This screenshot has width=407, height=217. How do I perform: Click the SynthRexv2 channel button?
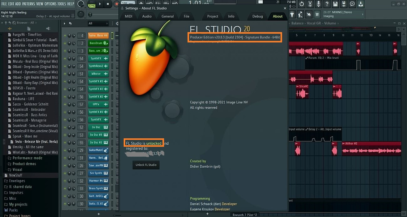click(99, 66)
